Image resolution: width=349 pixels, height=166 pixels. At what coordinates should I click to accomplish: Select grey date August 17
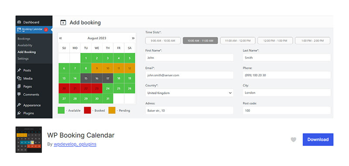108,78
